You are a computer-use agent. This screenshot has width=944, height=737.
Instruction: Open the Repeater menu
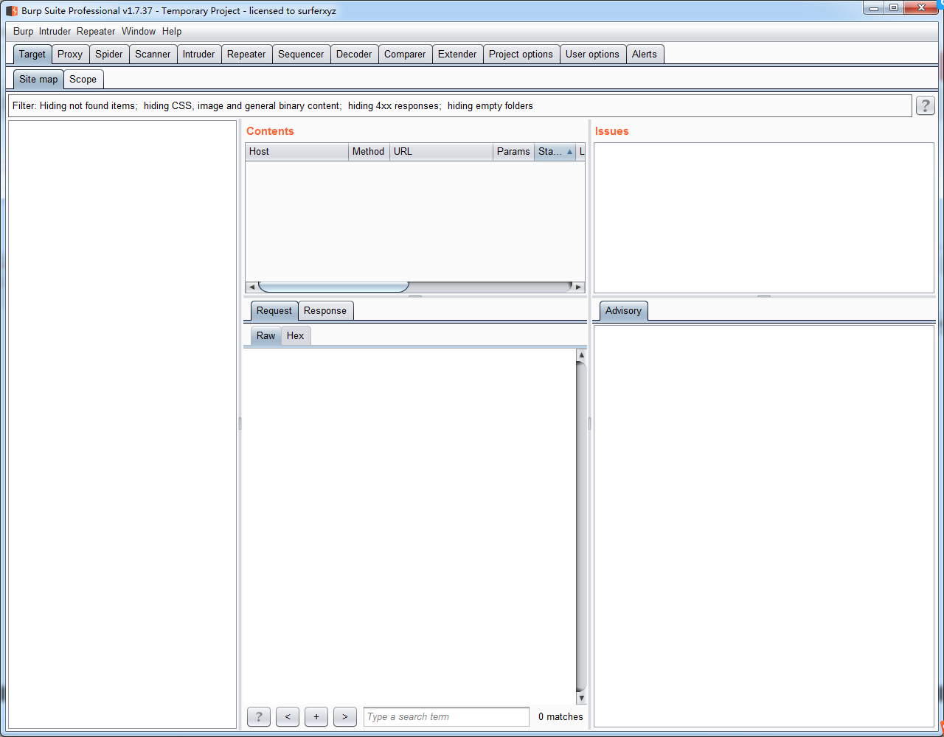click(x=96, y=32)
